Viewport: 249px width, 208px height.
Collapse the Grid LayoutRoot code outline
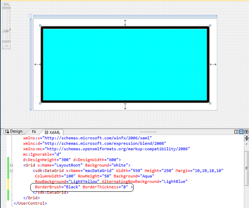(x=11, y=165)
